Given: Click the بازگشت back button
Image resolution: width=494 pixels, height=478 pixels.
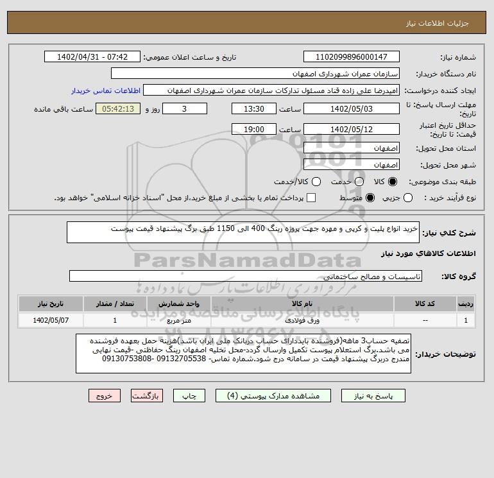Looking at the screenshot, I should [x=147, y=396].
